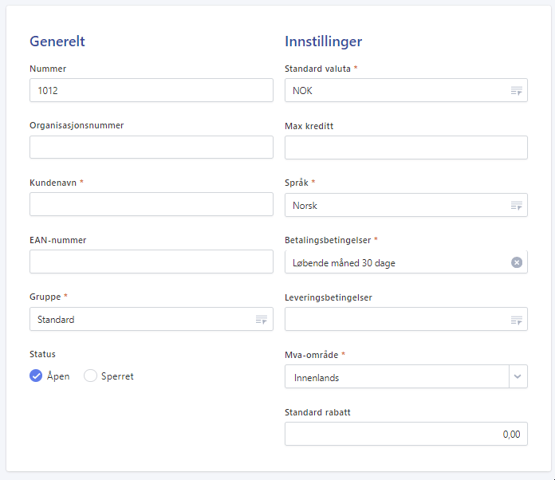Image resolution: width=555 pixels, height=480 pixels.
Task: Expand the Mva-område dropdown arrow
Action: coord(518,376)
